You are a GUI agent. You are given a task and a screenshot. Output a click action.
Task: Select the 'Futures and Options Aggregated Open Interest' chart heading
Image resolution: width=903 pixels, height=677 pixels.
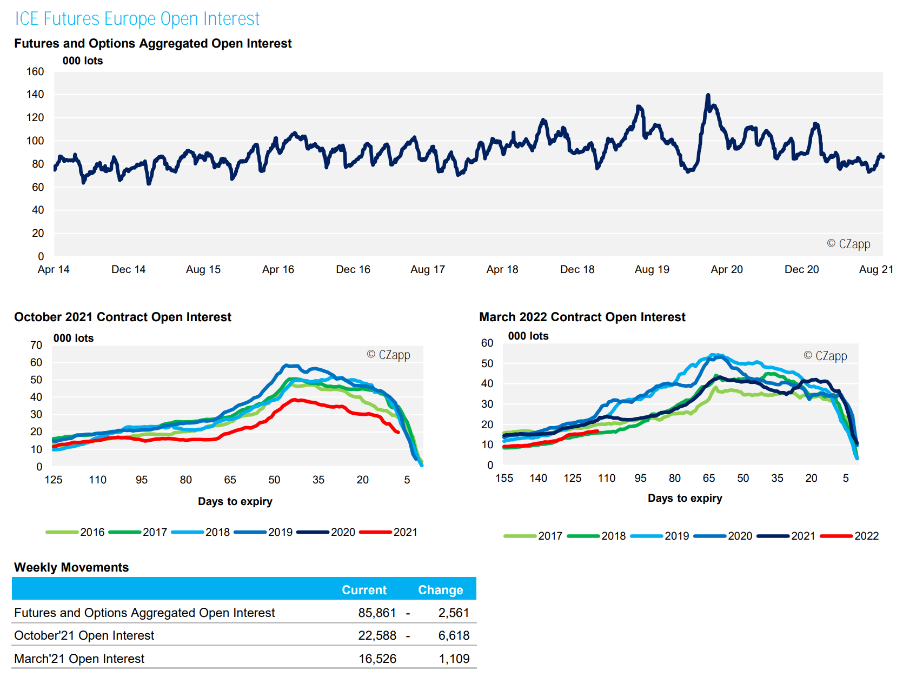coord(153,43)
